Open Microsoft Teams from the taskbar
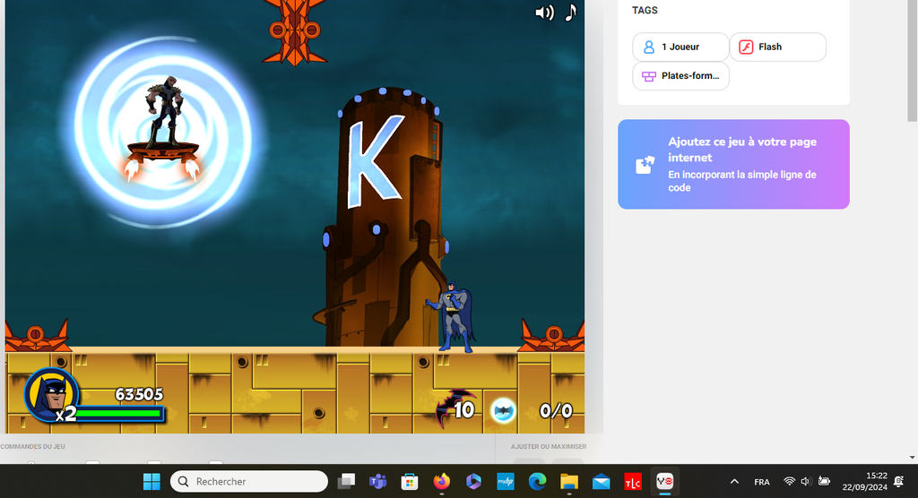 coord(377,482)
